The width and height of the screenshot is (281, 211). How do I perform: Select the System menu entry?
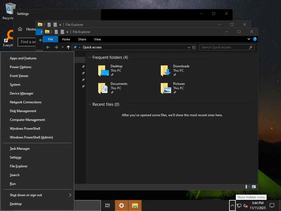point(37,85)
